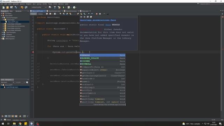Choose toString() completion

pyautogui.click(x=103, y=87)
